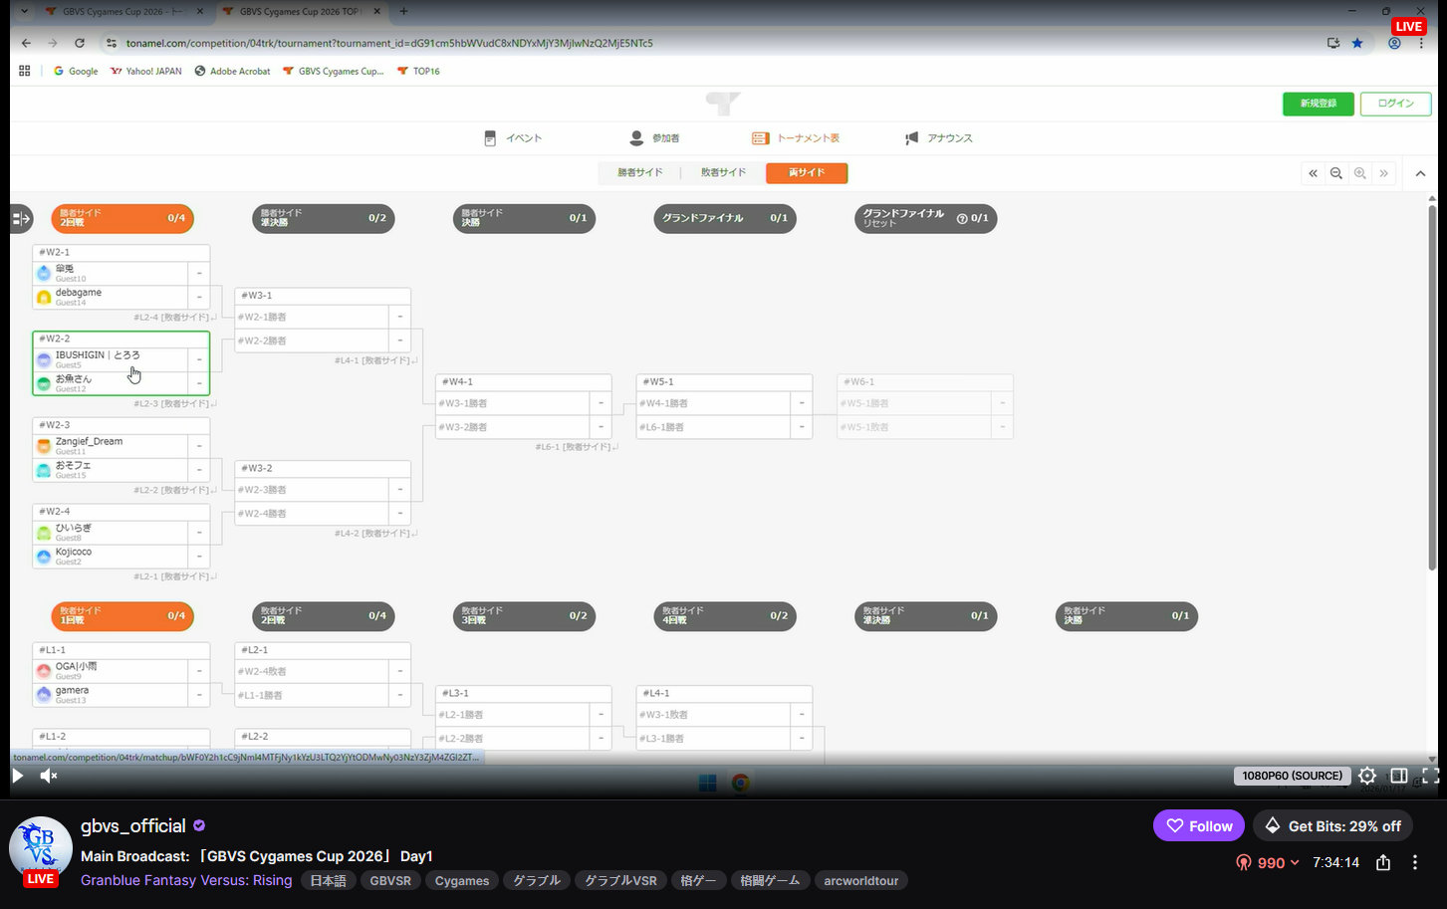Select the 勝者サイド 2回戦 round header

click(122, 218)
